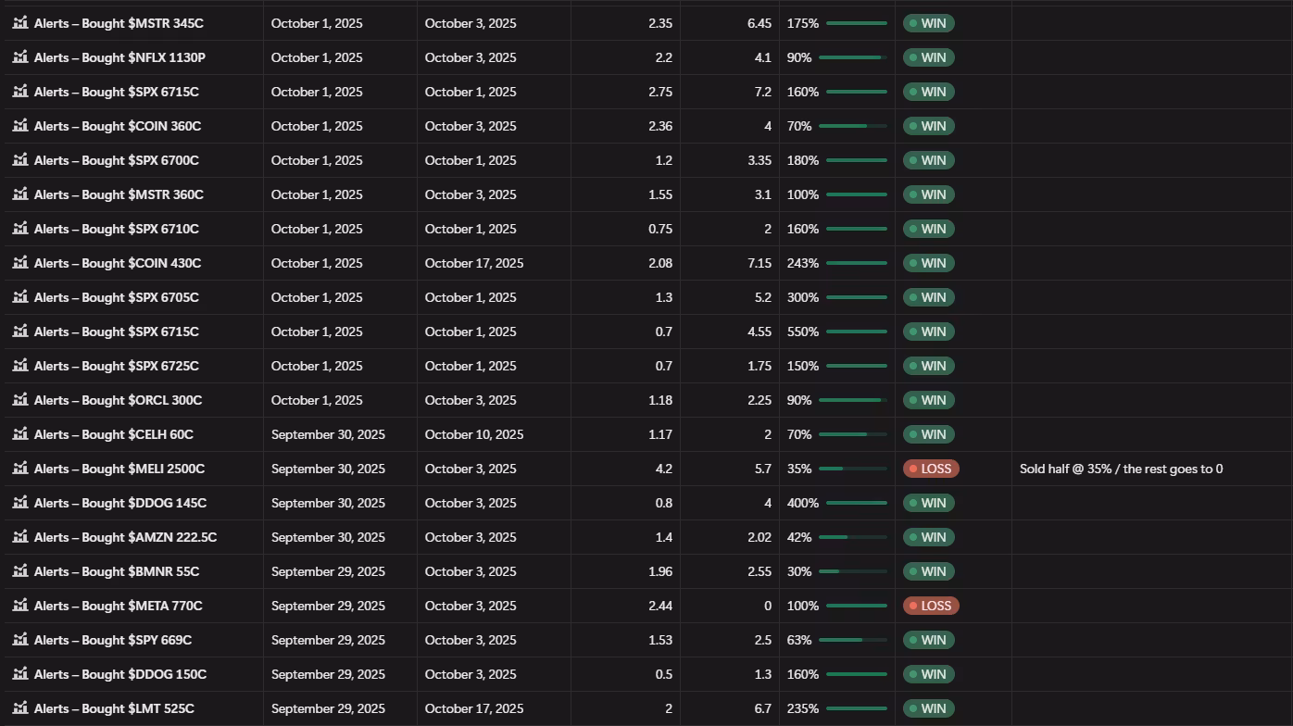Click the chart icon beside $DDOG 145C
This screenshot has height=726, width=1293.
tap(20, 503)
